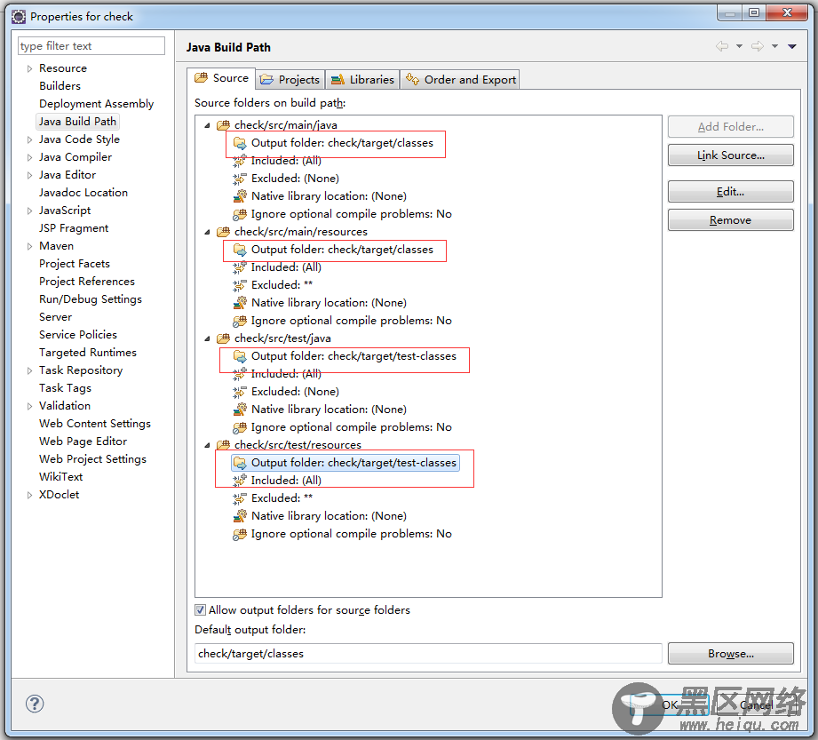
Task: Click the forward navigation arrow icon
Action: (758, 46)
